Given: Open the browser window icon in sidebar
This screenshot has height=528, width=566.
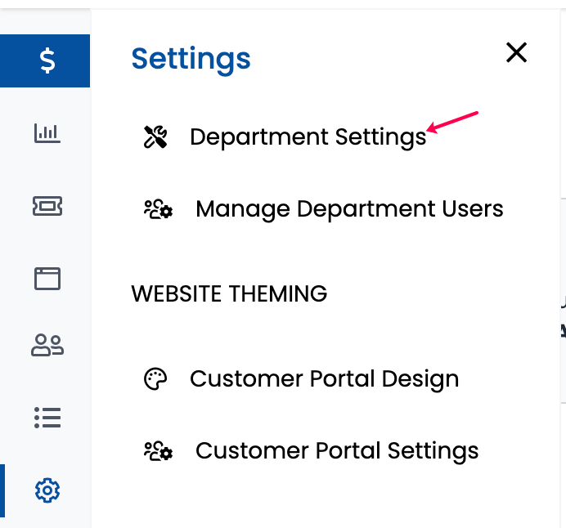Looking at the screenshot, I should point(47,279).
